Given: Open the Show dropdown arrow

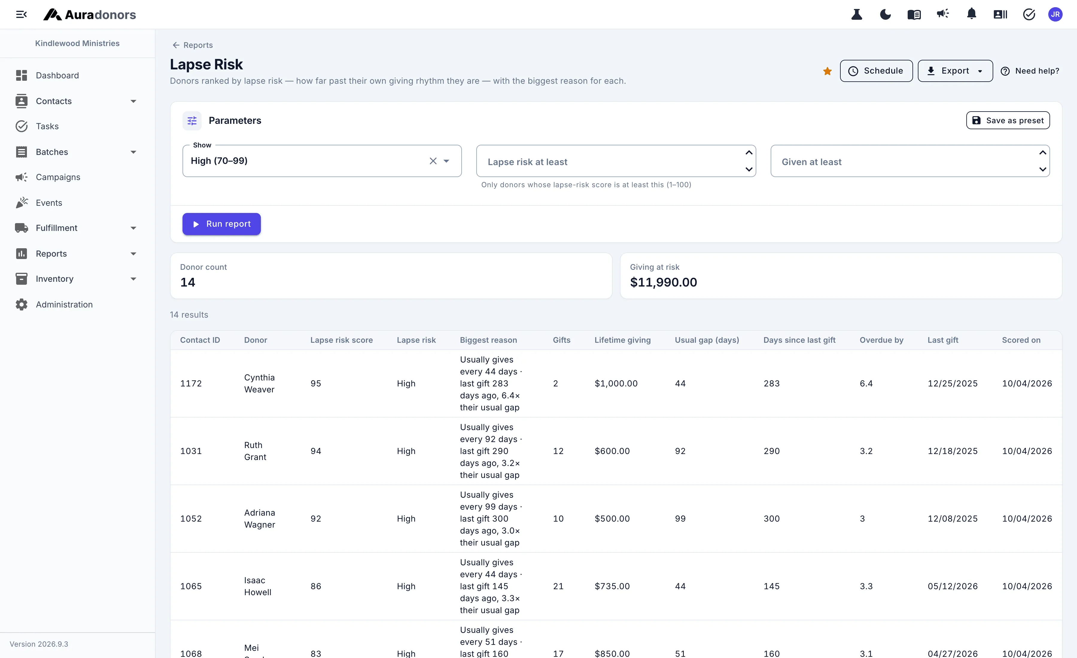Looking at the screenshot, I should [x=446, y=161].
